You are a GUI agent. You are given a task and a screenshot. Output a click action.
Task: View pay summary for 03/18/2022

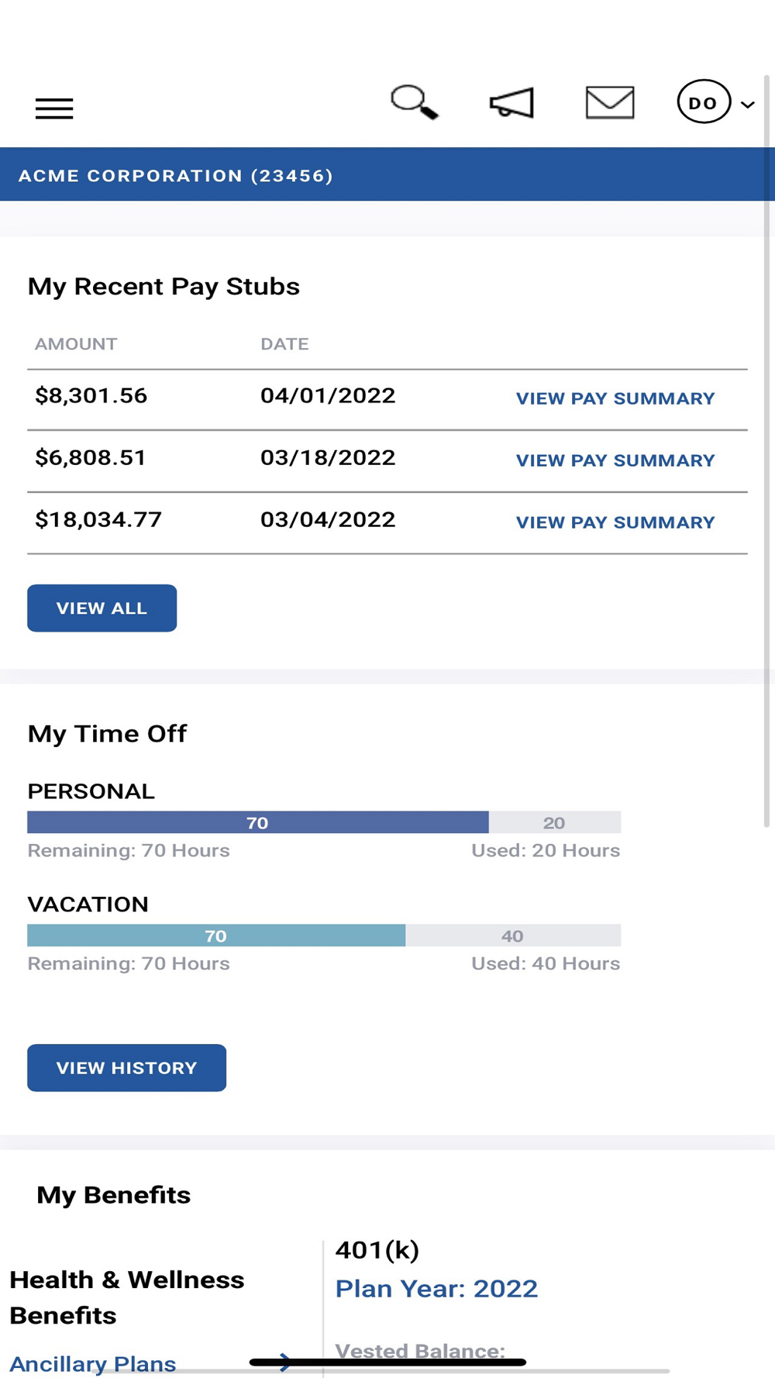[615, 460]
